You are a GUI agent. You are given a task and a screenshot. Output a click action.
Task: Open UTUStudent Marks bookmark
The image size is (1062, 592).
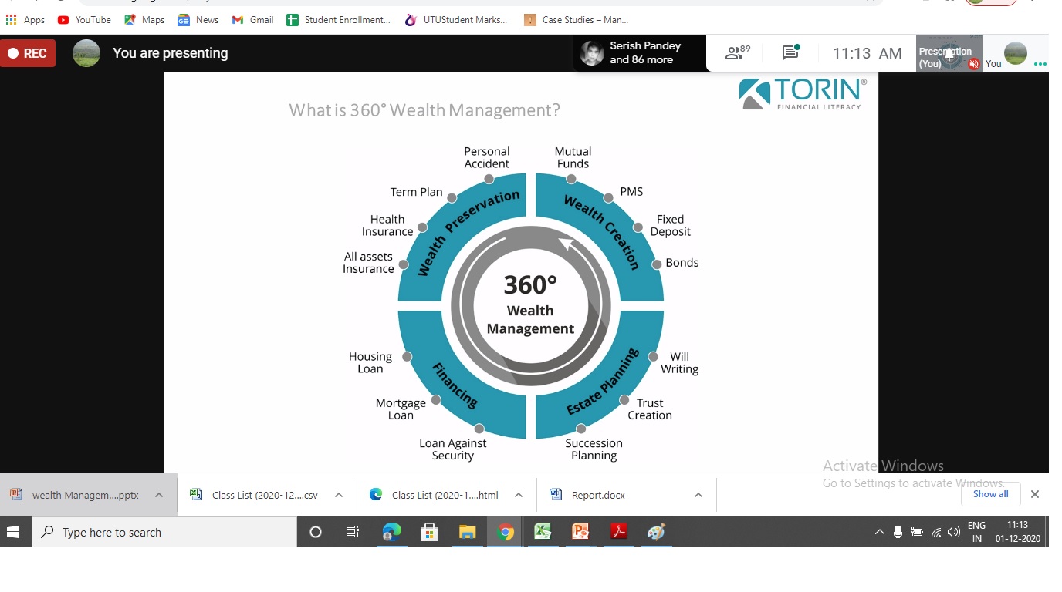[x=456, y=20]
